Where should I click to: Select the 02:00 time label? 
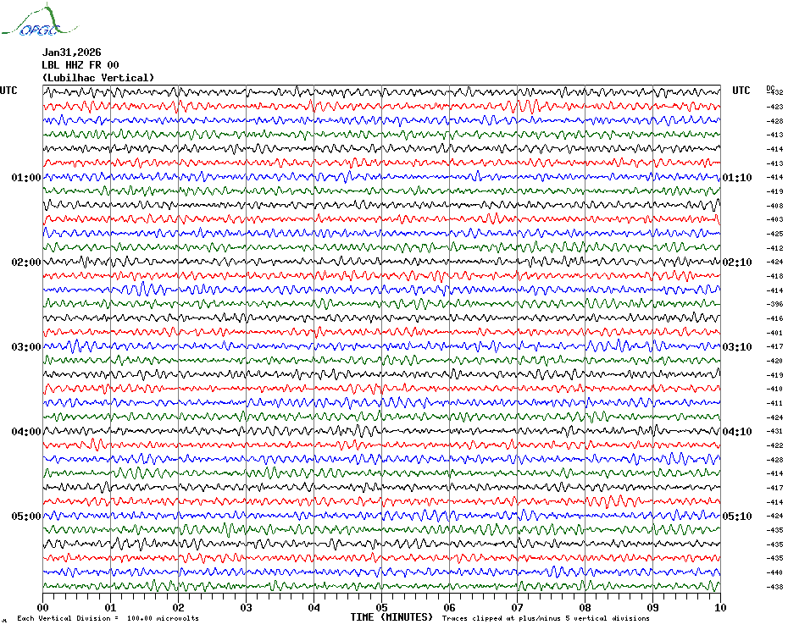(26, 262)
